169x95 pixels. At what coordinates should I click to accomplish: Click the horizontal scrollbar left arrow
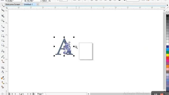(88, 94)
